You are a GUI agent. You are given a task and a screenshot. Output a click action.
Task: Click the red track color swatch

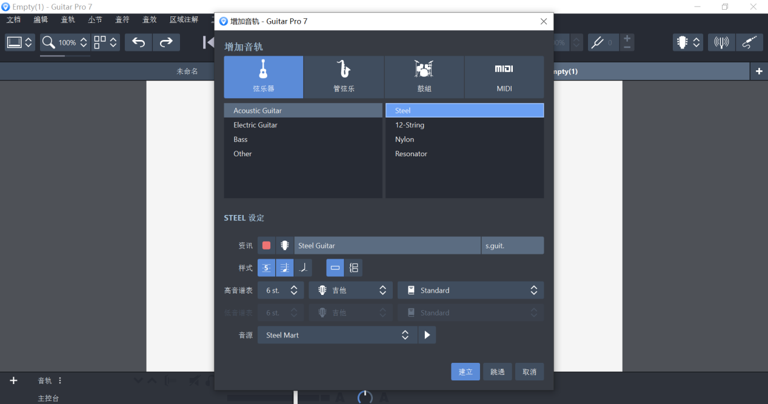pyautogui.click(x=266, y=245)
